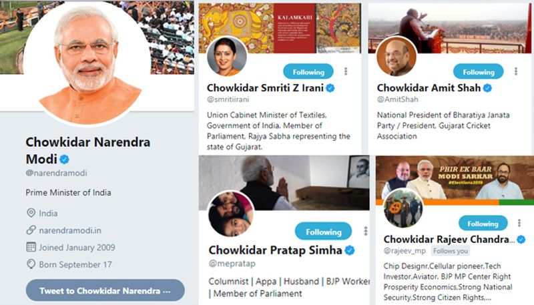The height and width of the screenshot is (305, 534).
Task: Click the verified badge beside Chowkidar Narendra Modi
Action: (65, 159)
